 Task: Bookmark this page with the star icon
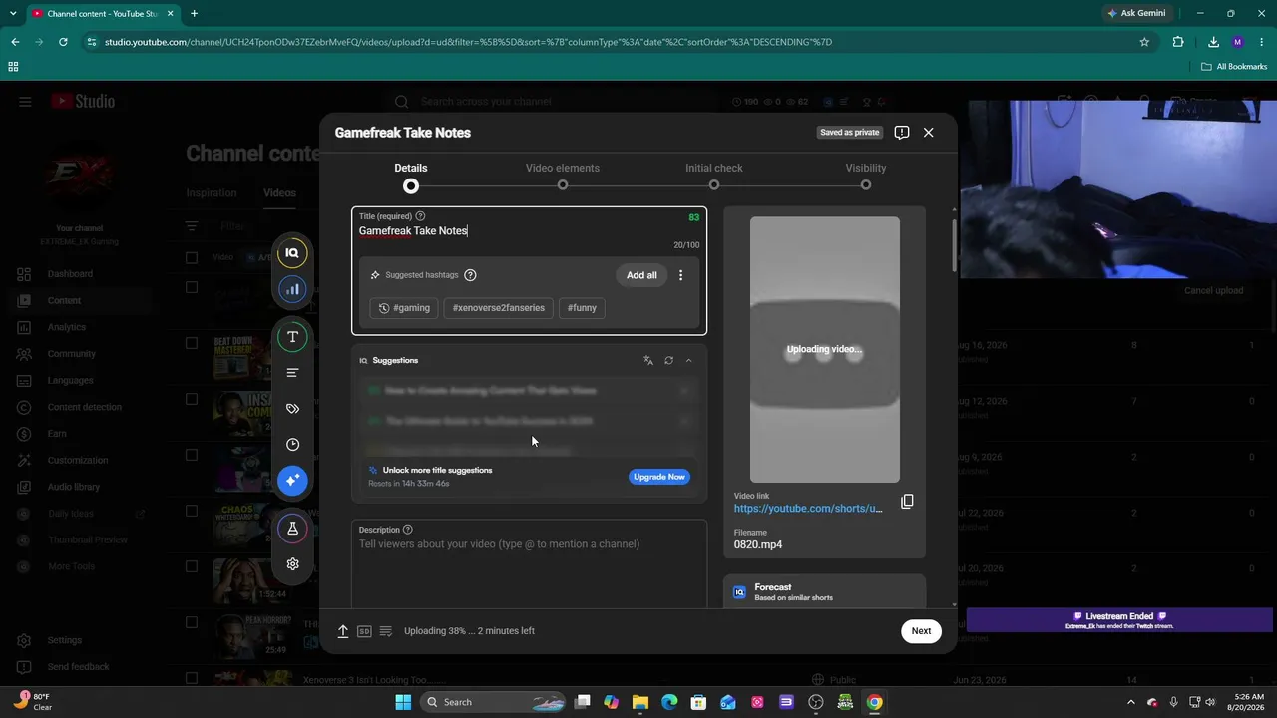coord(1144,42)
